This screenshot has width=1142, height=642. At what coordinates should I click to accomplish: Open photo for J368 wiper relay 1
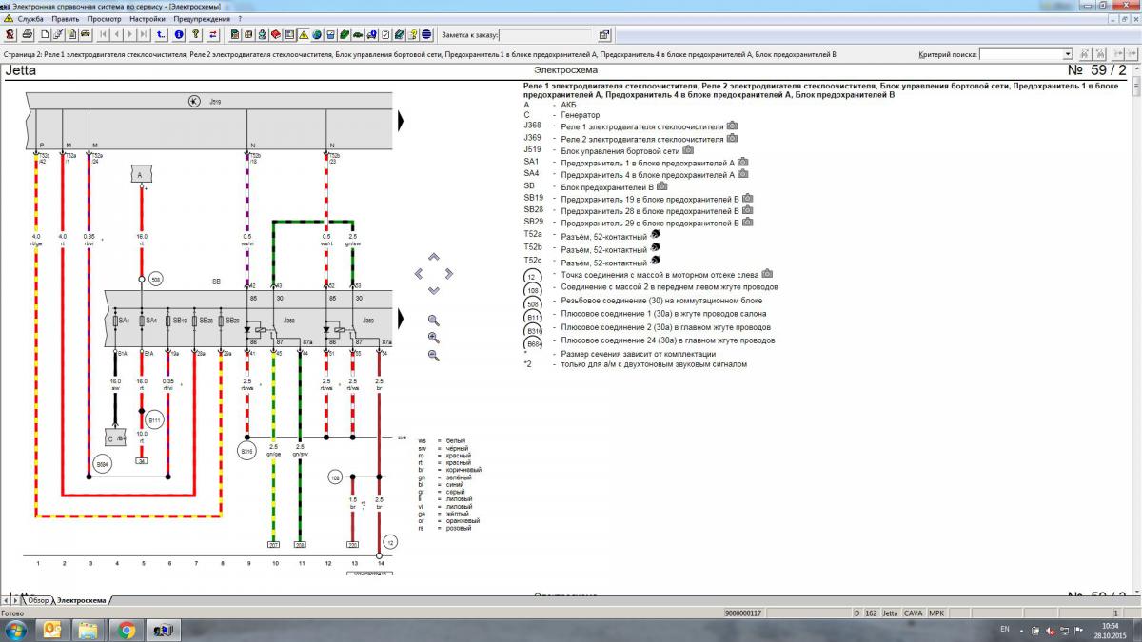[732, 126]
